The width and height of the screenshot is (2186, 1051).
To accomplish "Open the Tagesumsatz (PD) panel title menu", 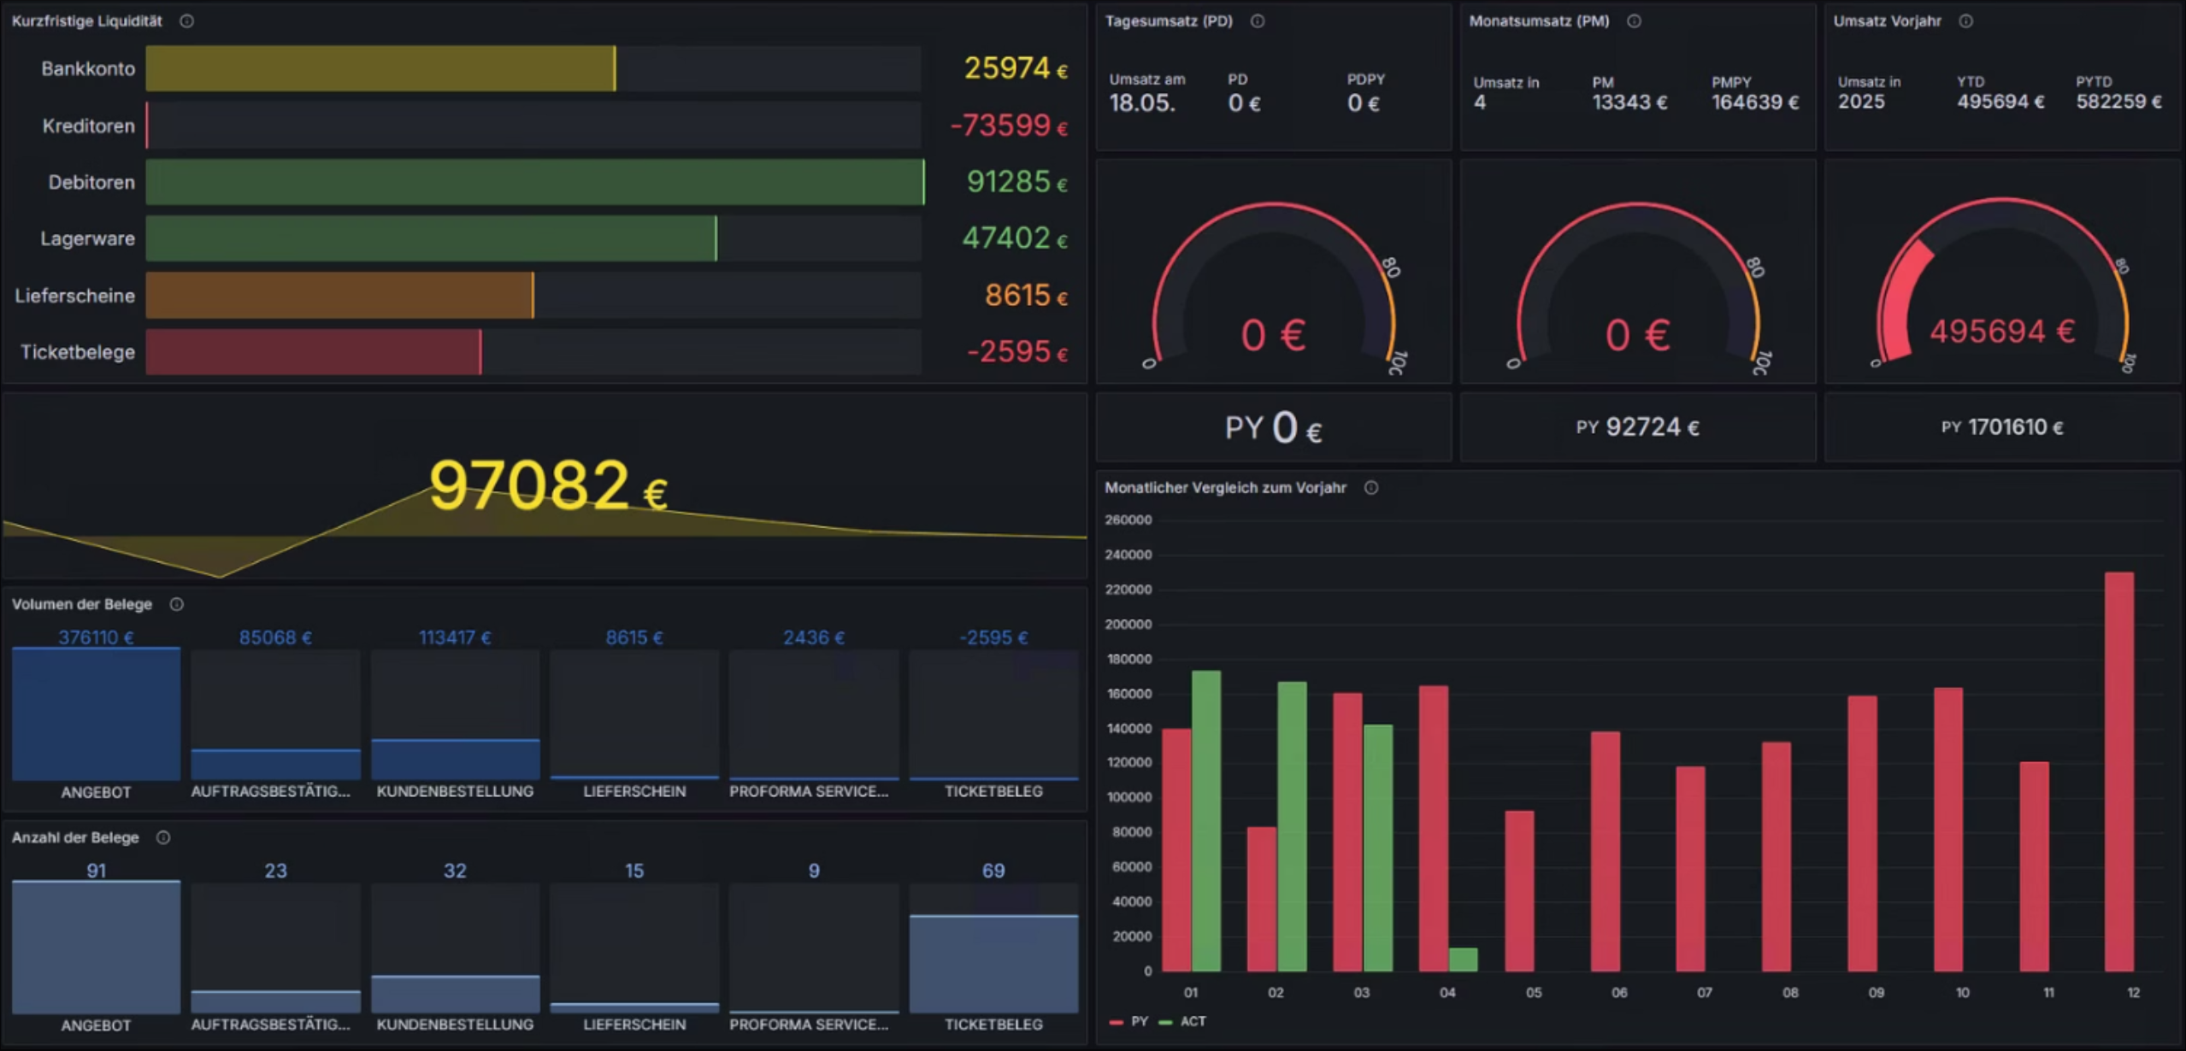I will [1169, 21].
